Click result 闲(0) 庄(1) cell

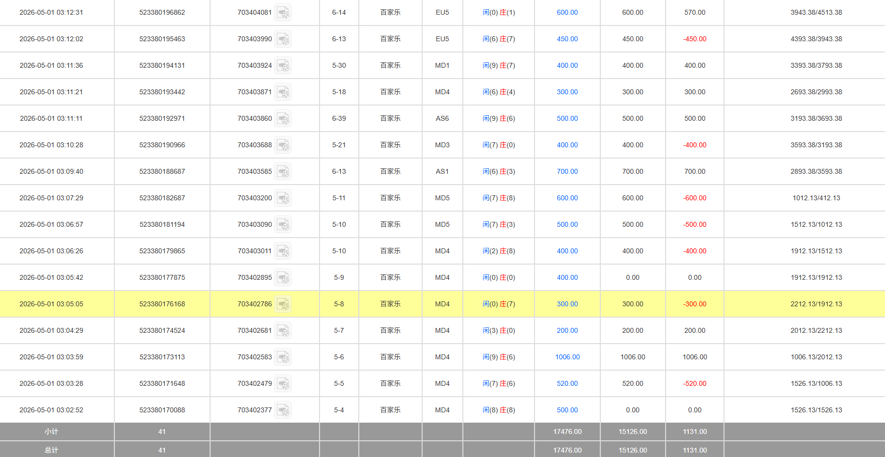click(499, 12)
